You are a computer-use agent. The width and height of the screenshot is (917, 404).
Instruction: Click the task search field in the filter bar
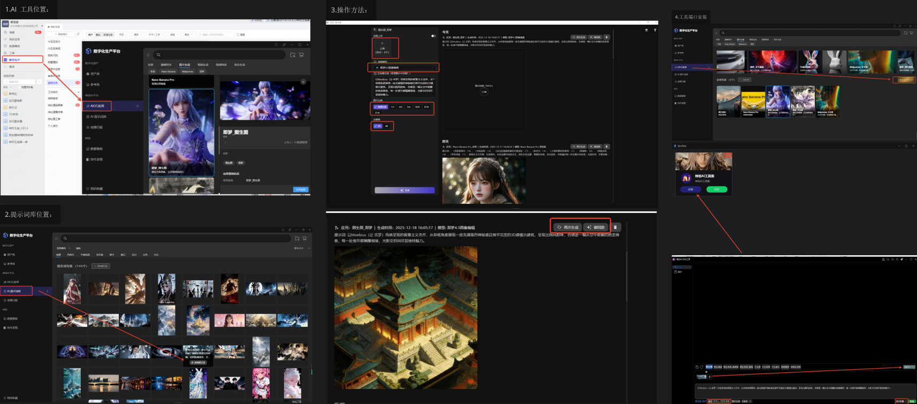(x=216, y=34)
